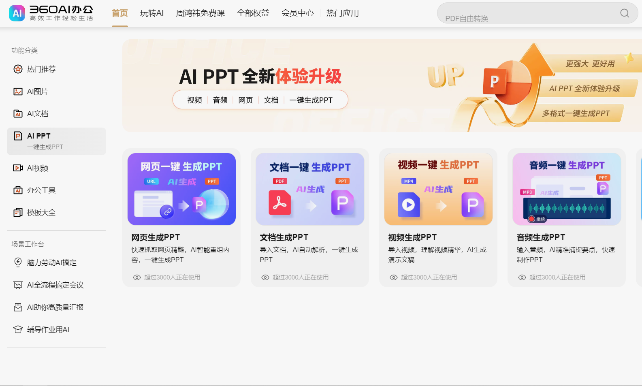Switch to the 首页 tab

point(119,13)
